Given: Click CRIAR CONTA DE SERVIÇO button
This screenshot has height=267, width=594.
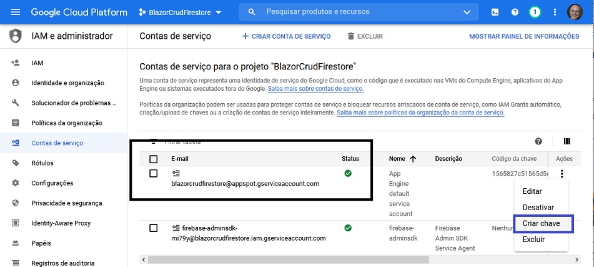Looking at the screenshot, I should (286, 36).
